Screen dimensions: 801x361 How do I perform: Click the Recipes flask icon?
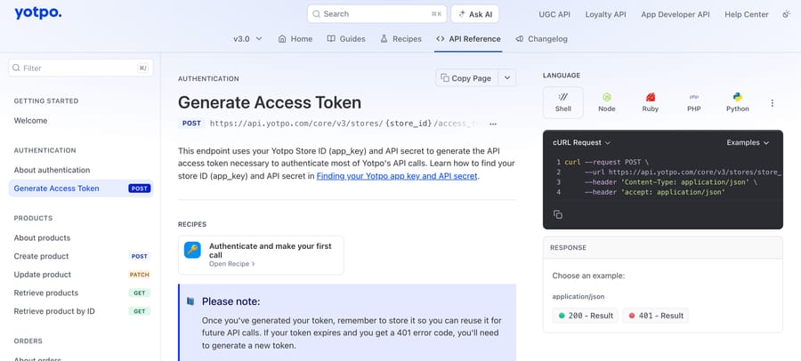click(x=384, y=39)
